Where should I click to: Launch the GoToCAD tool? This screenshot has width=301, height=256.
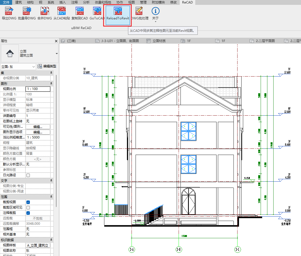97,12
